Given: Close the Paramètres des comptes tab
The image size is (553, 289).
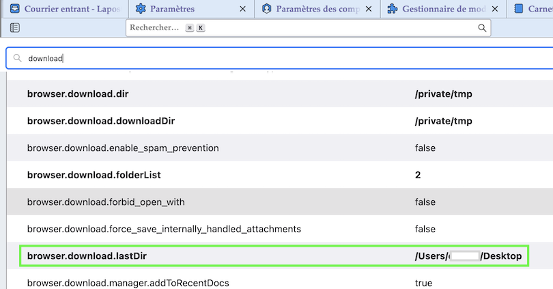Looking at the screenshot, I should tap(369, 9).
